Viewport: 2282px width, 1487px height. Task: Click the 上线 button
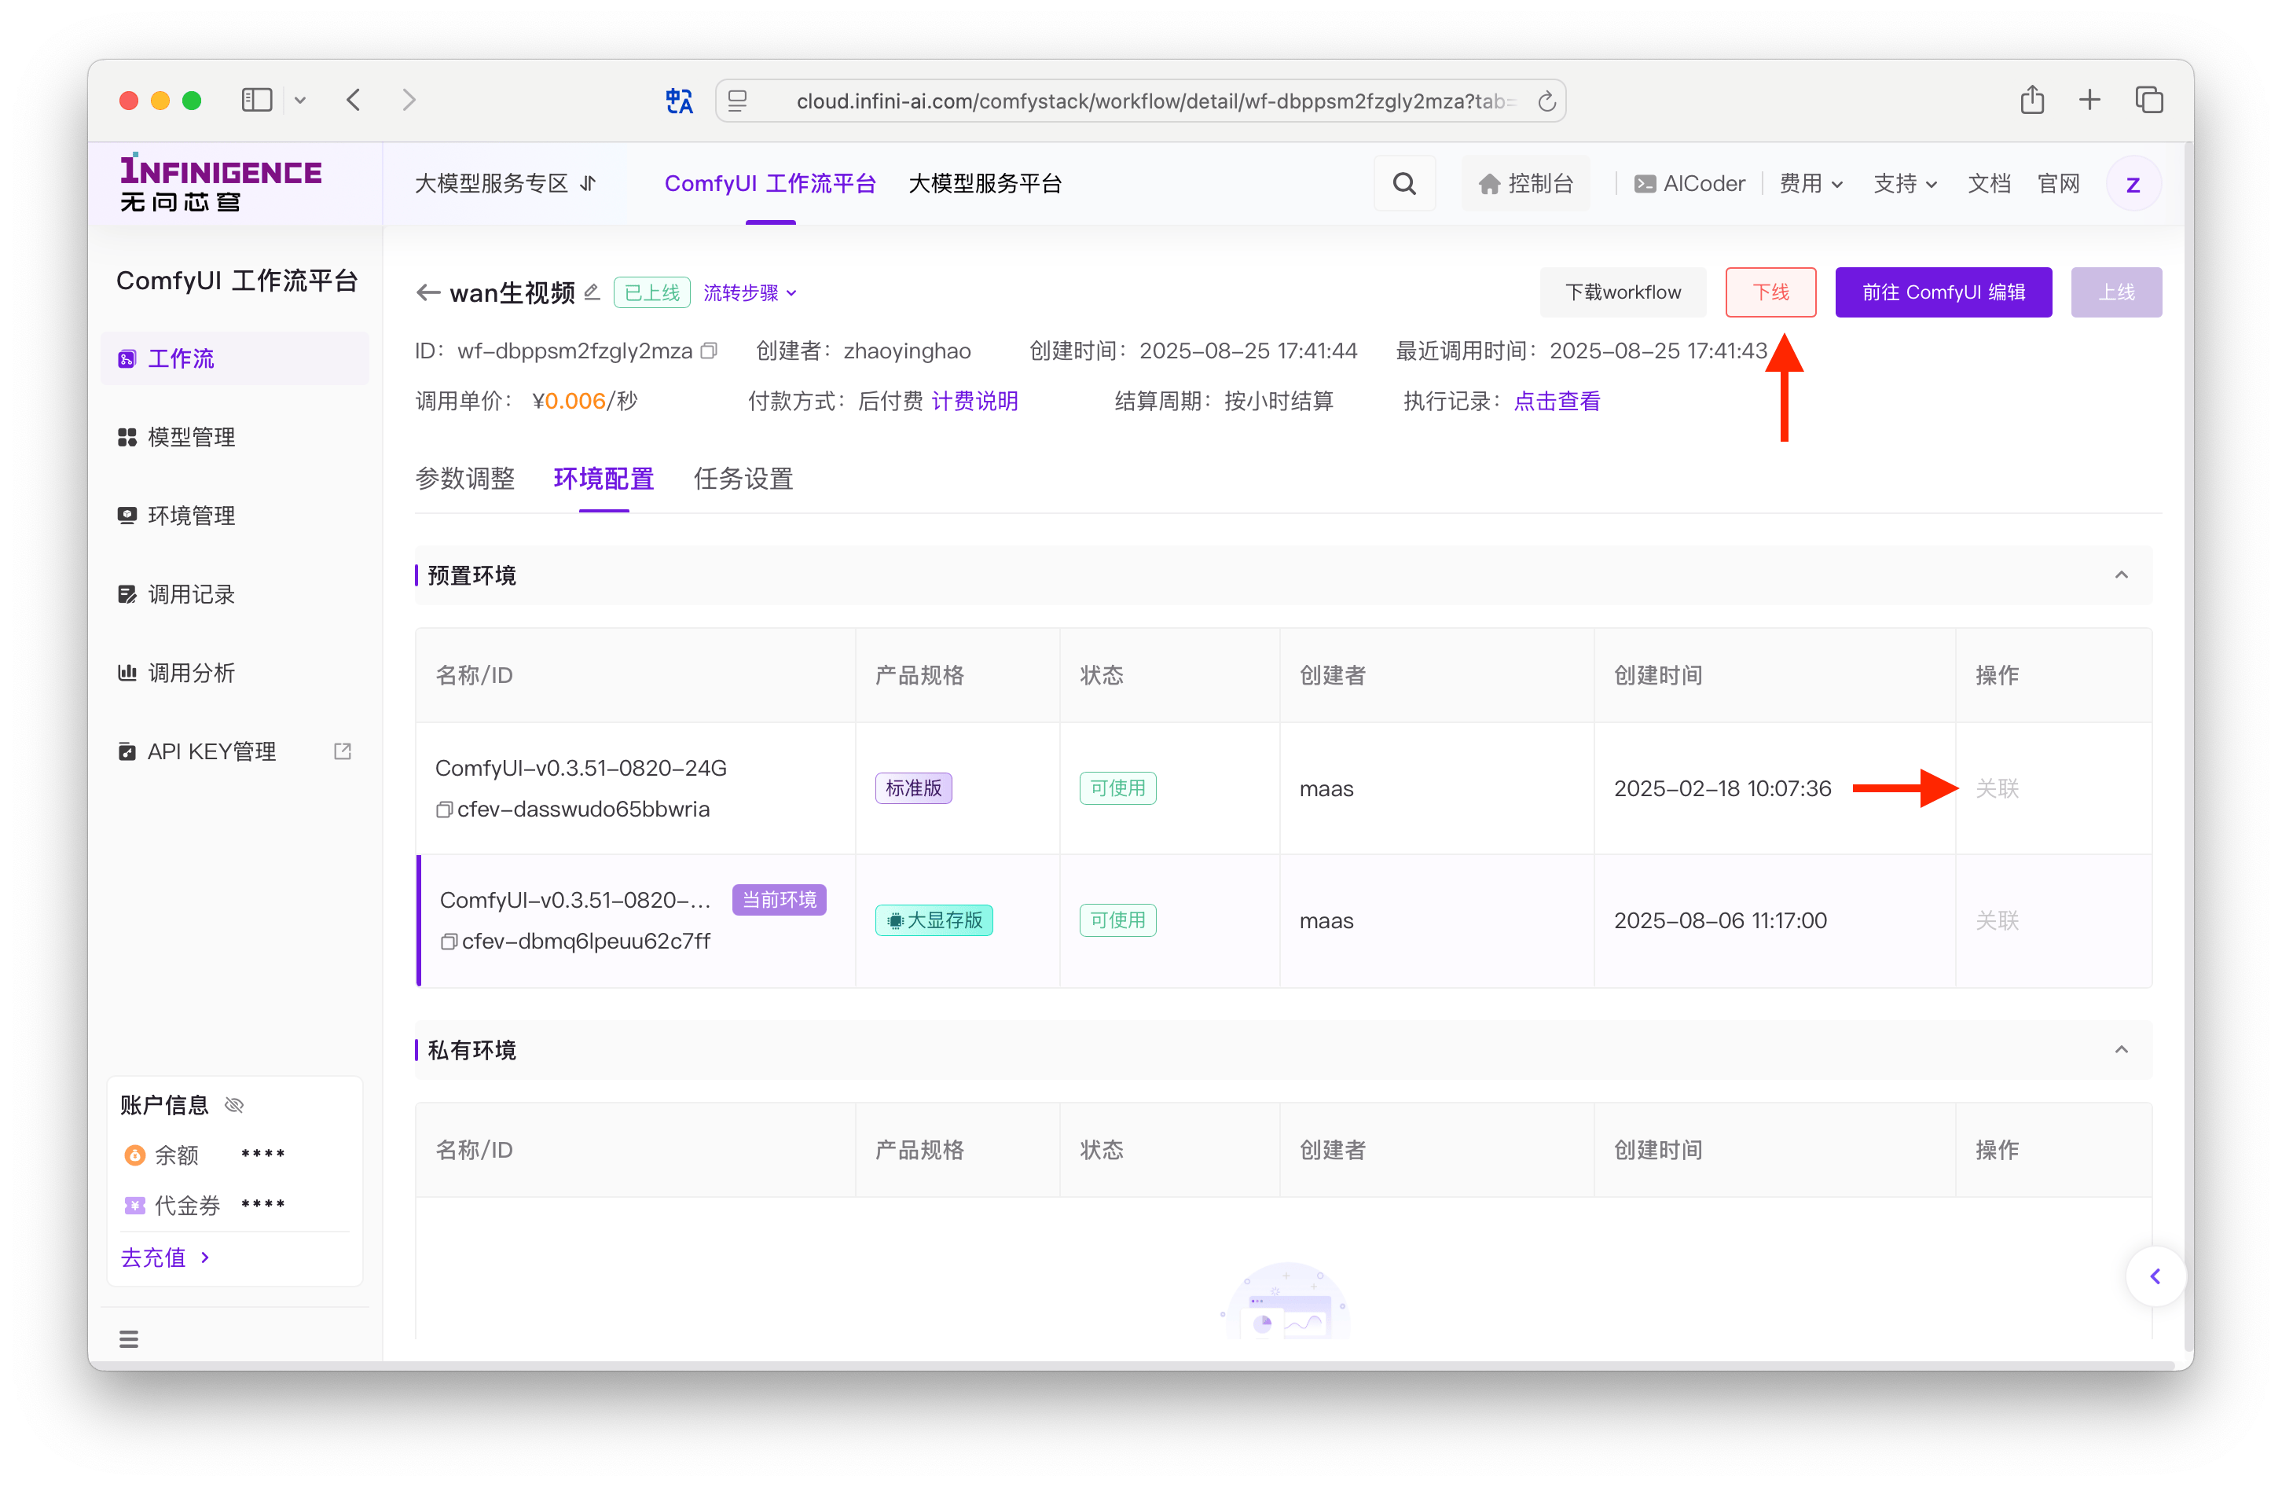(2115, 292)
